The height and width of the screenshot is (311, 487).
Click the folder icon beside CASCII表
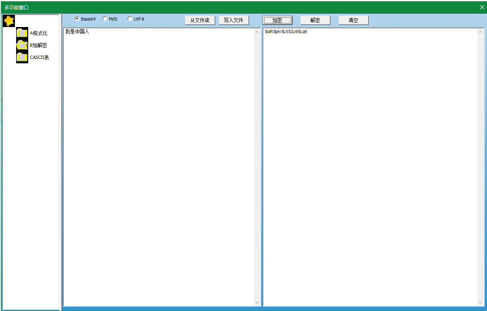pyautogui.click(x=22, y=57)
